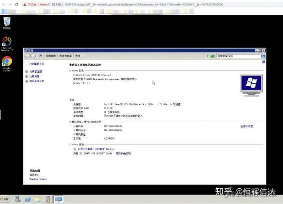Launch Navicat Premium 12 desktop shortcut
Viewport: 283px width, 204px height.
7,44
